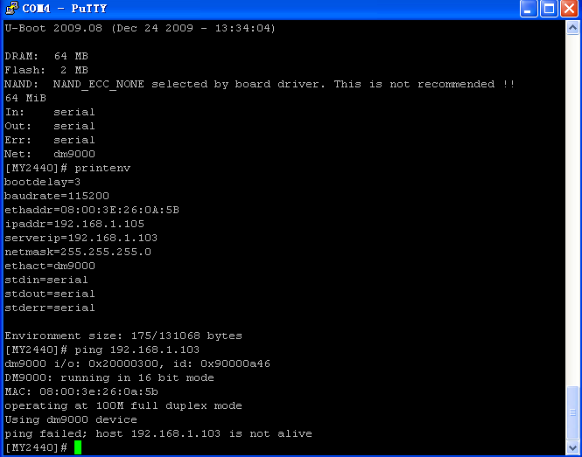Click the 'Using dm9000 device' line
Screen dimensions: 582x457
pyautogui.click(x=71, y=420)
